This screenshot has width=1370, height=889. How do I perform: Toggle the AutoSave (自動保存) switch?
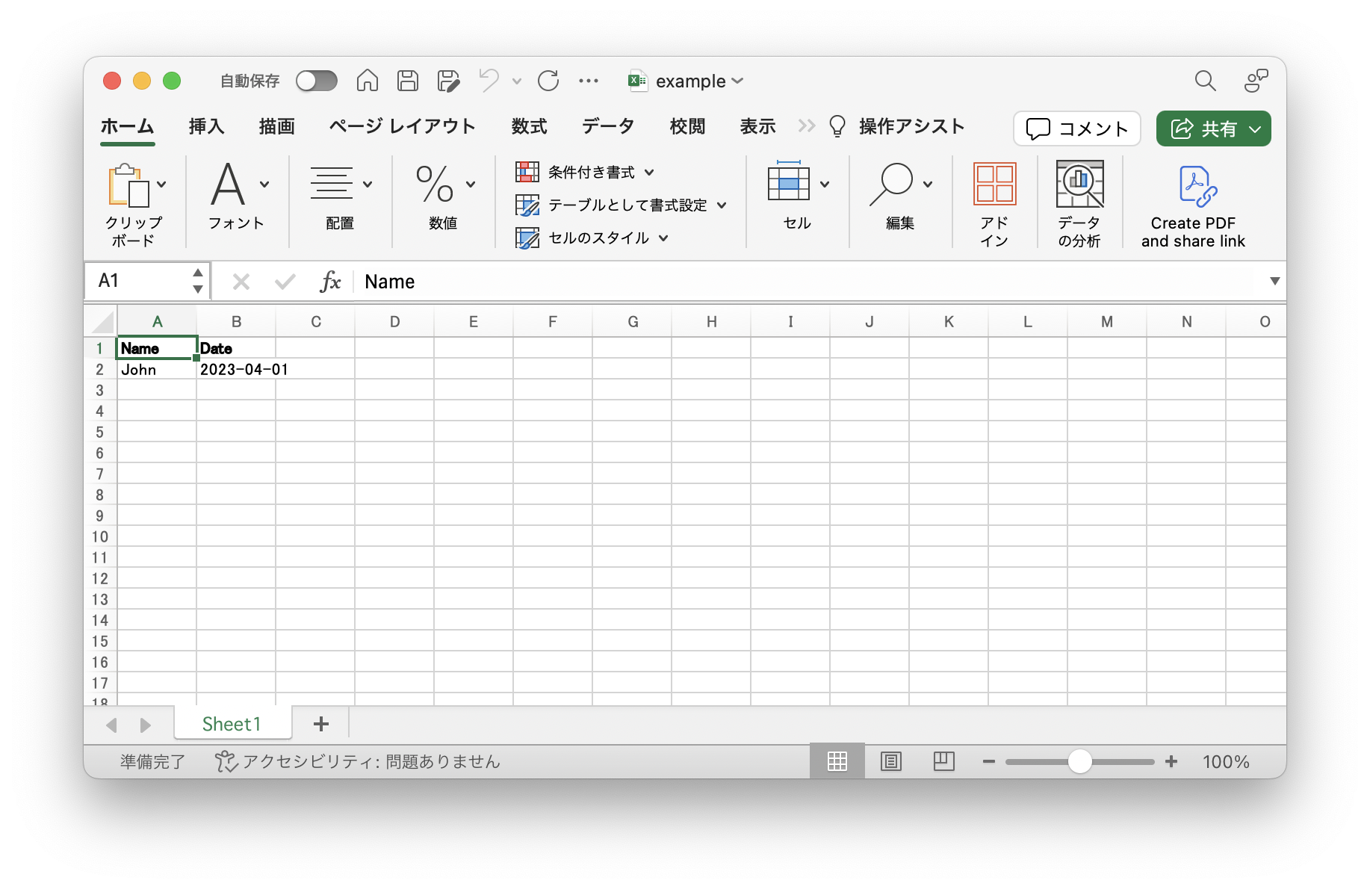tap(317, 81)
